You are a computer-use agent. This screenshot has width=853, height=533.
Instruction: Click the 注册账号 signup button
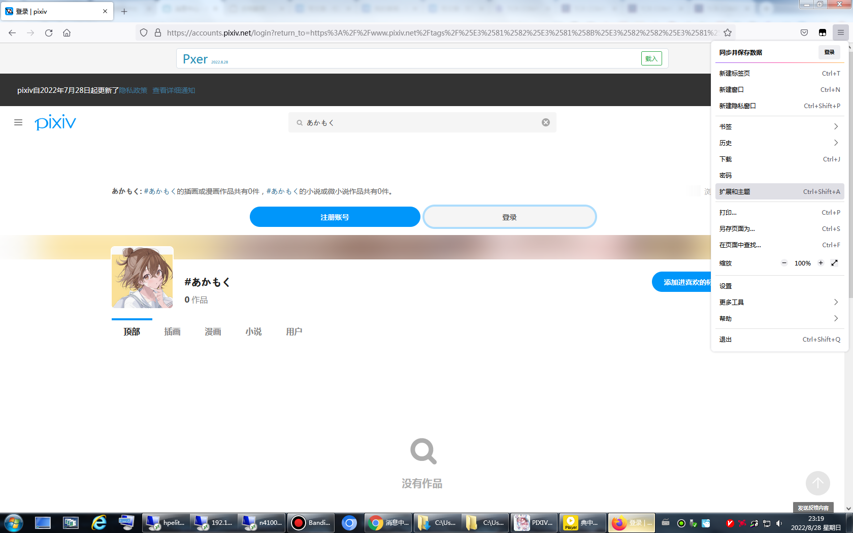click(335, 216)
